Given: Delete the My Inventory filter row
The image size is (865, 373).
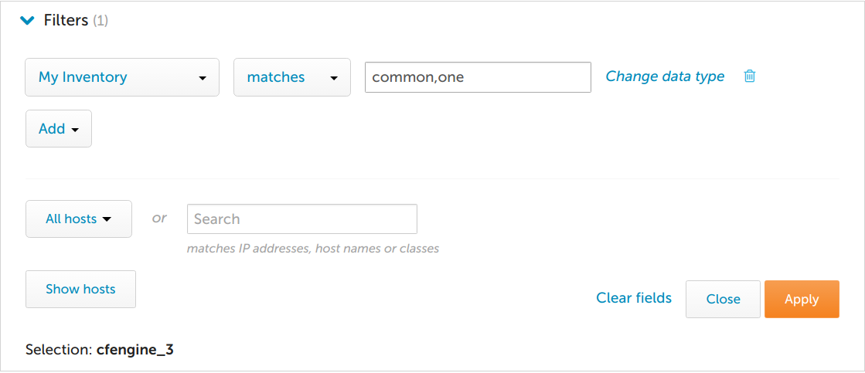Looking at the screenshot, I should click(x=749, y=76).
